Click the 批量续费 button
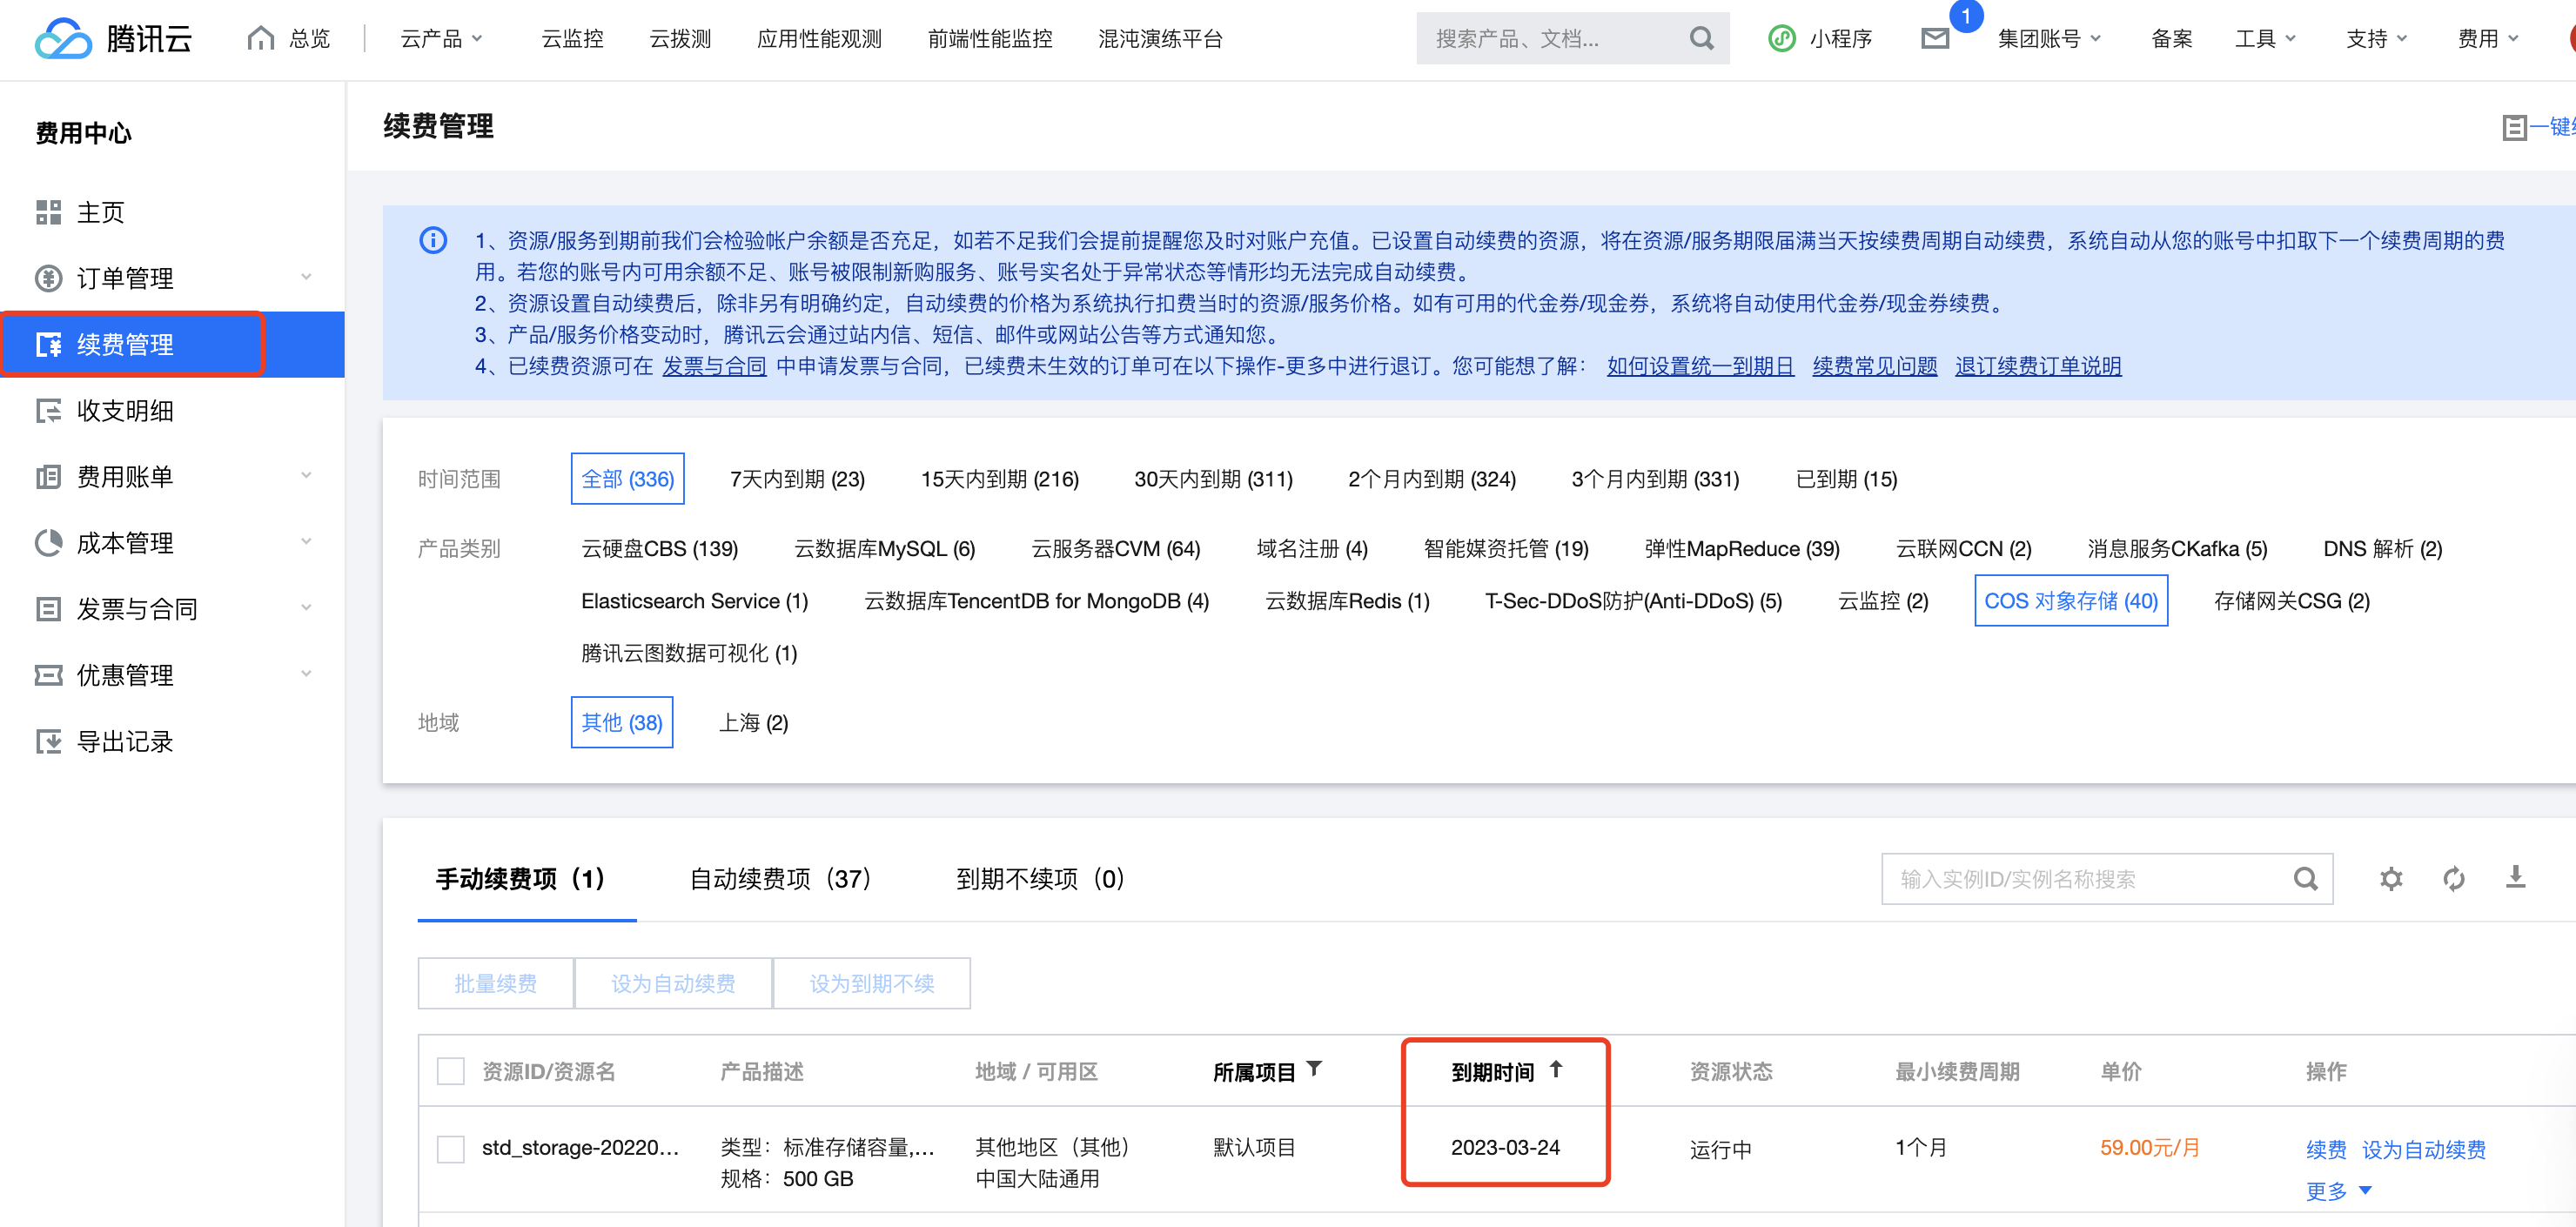 (496, 984)
